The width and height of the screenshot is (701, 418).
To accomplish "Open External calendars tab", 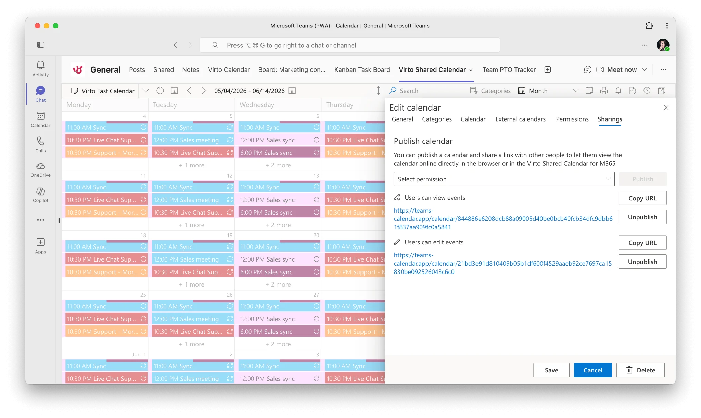I will coord(520,119).
